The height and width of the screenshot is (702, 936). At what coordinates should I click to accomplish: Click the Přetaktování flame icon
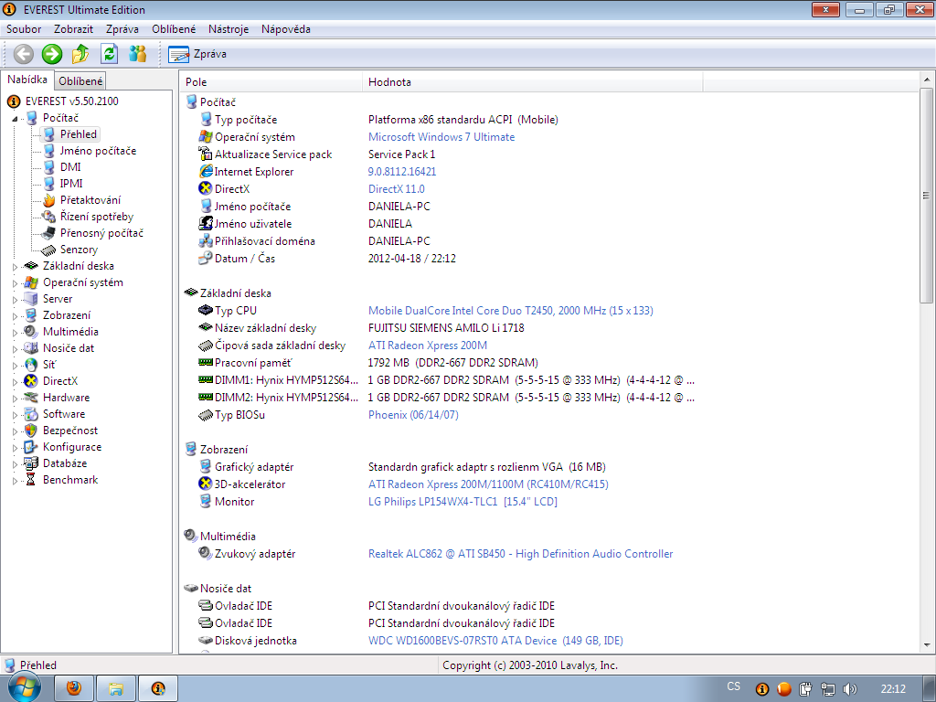49,200
